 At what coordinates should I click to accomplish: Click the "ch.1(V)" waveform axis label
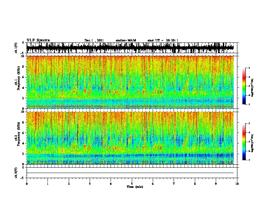16,48
